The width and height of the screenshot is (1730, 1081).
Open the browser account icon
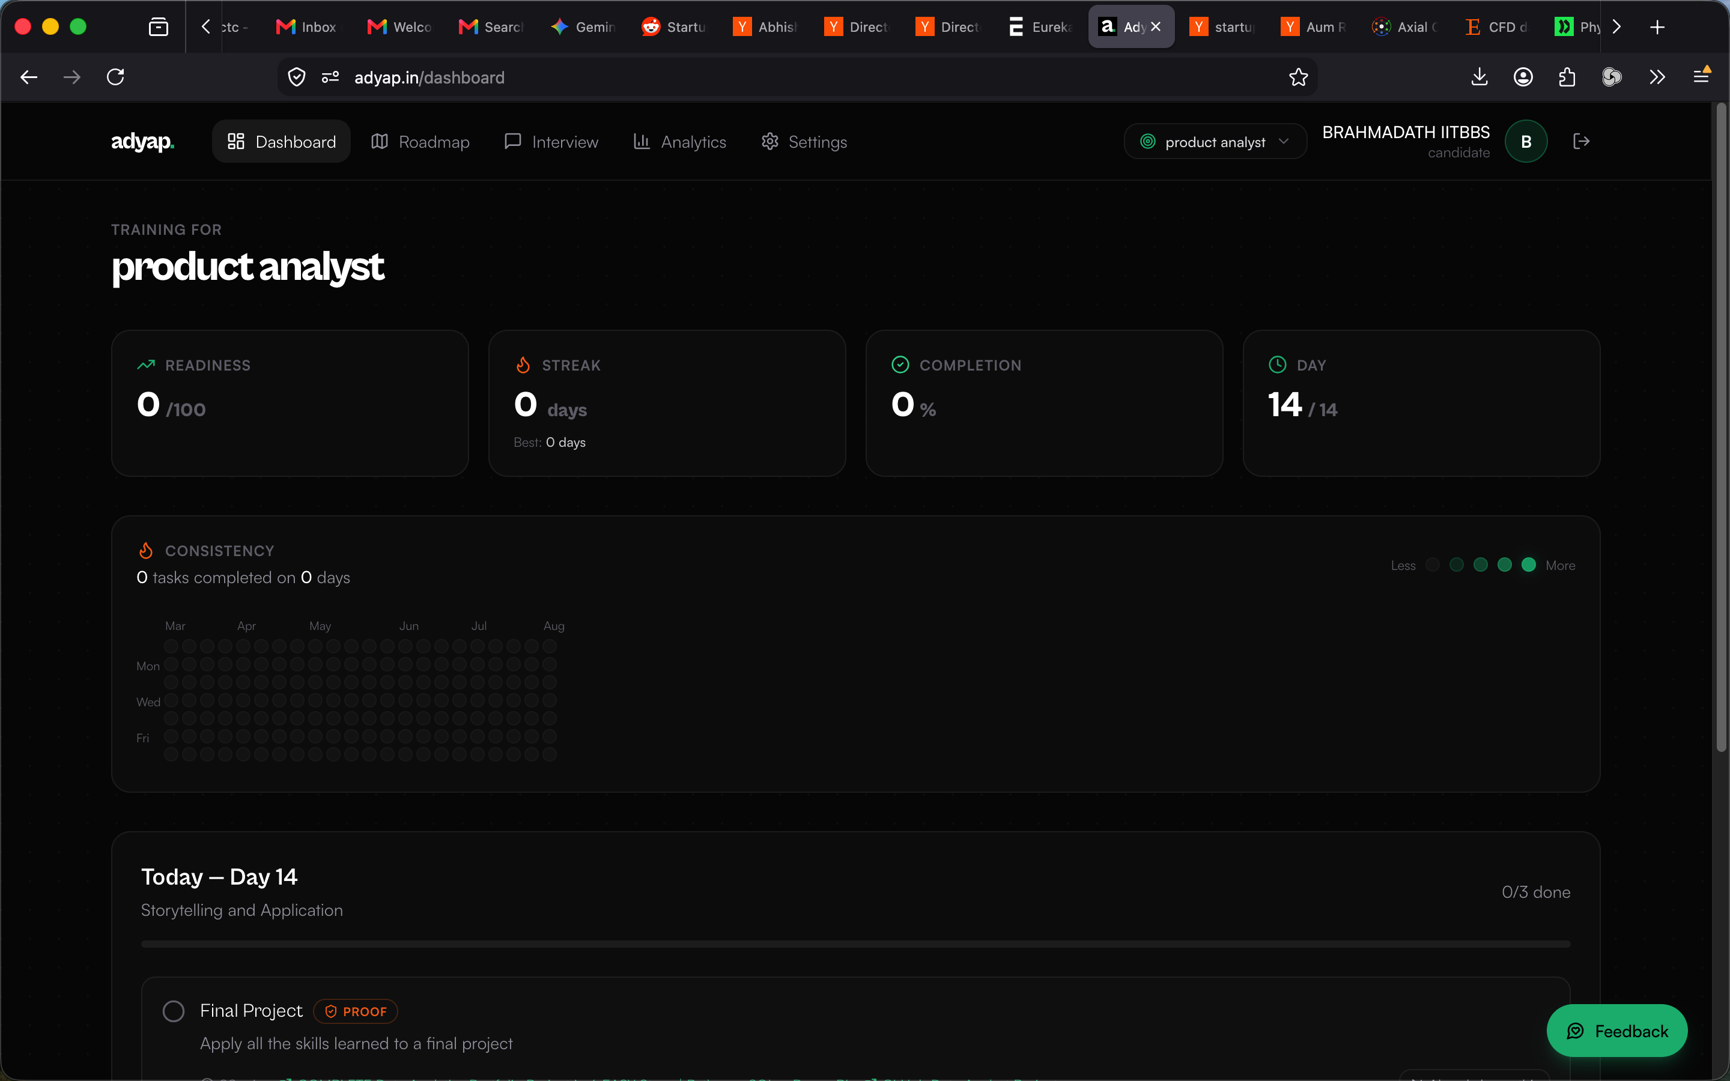(x=1523, y=77)
